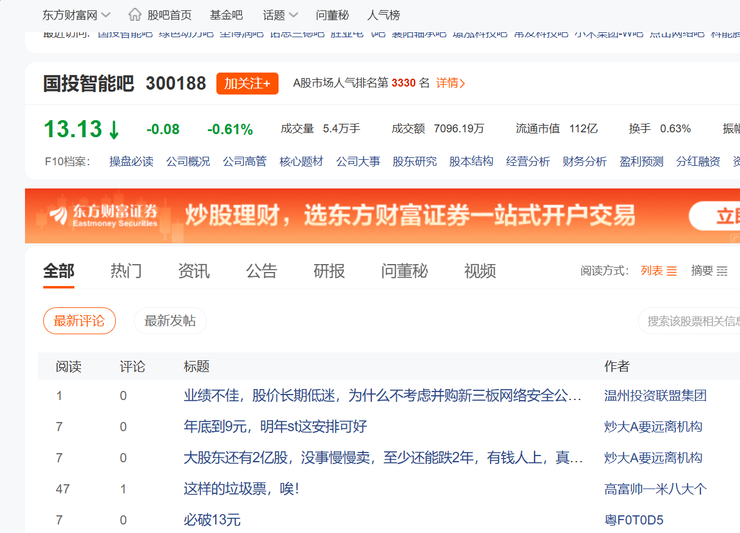The width and height of the screenshot is (740, 533).
Task: Click the 阅读 column header
Action: (x=69, y=367)
